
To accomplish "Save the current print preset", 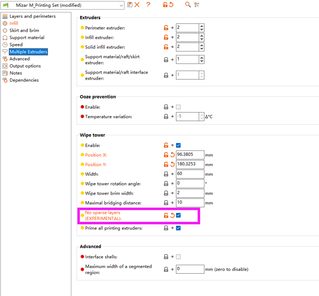I will pos(130,5).
